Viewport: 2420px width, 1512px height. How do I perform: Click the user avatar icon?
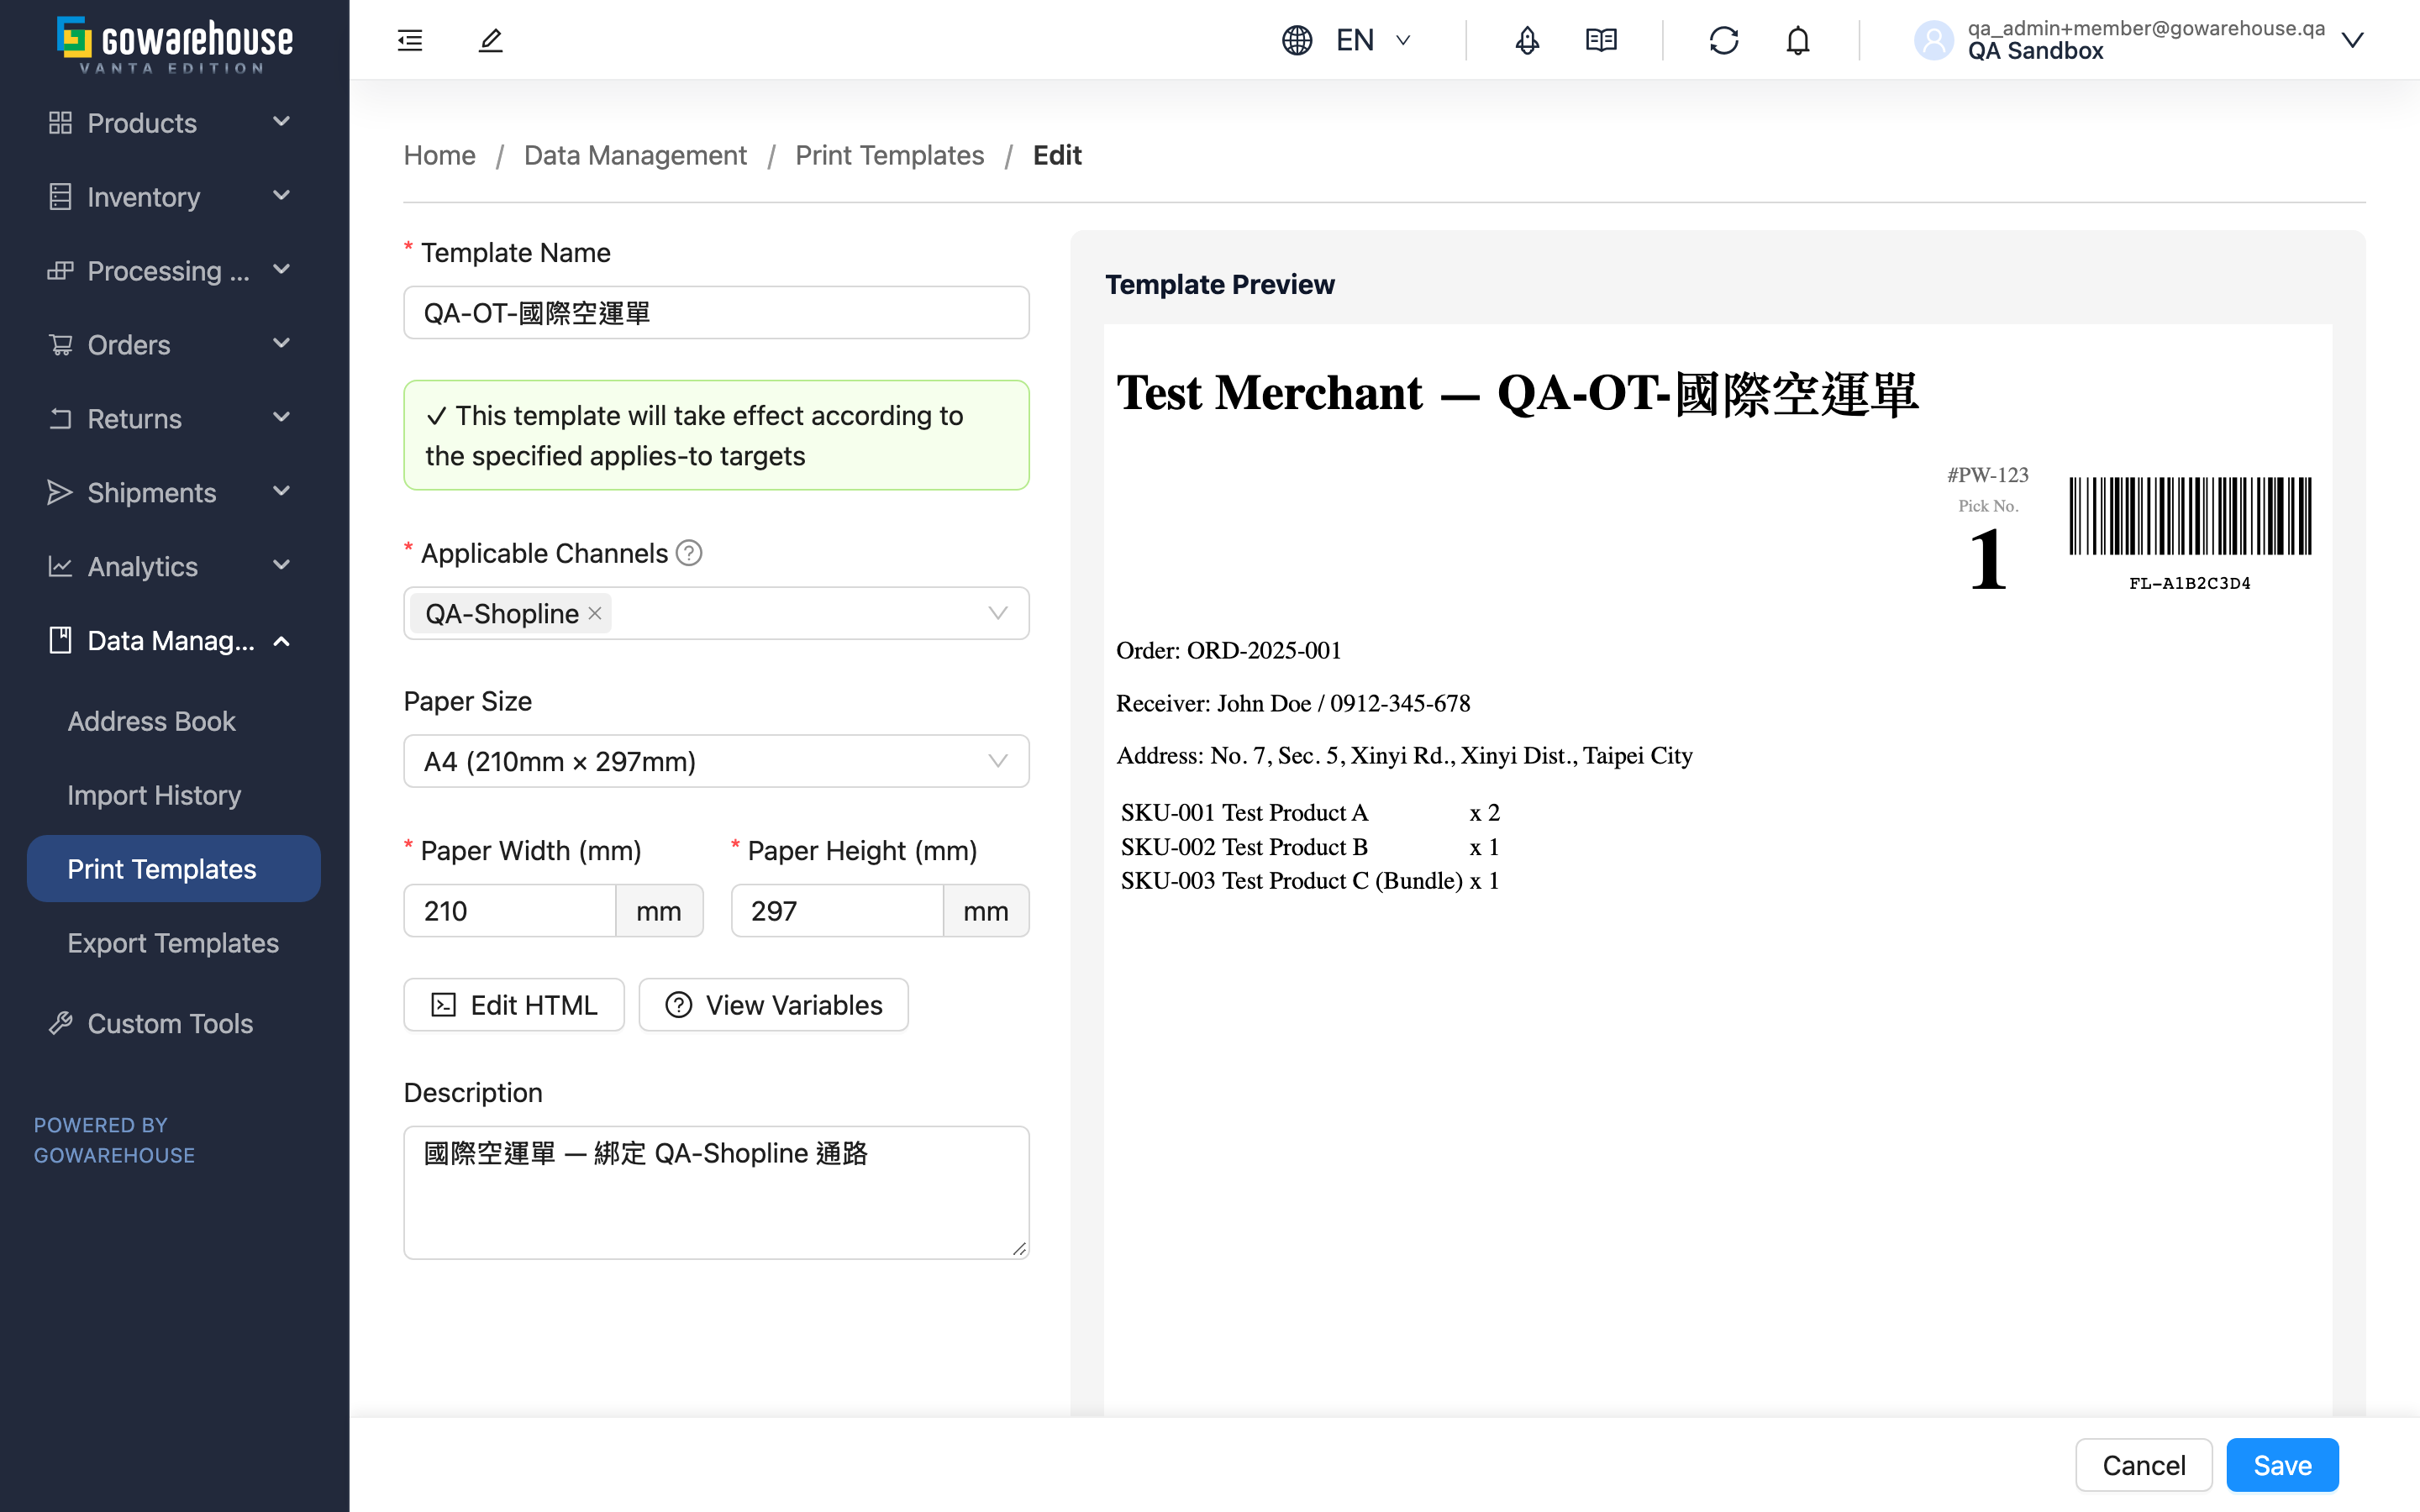[x=1933, y=40]
